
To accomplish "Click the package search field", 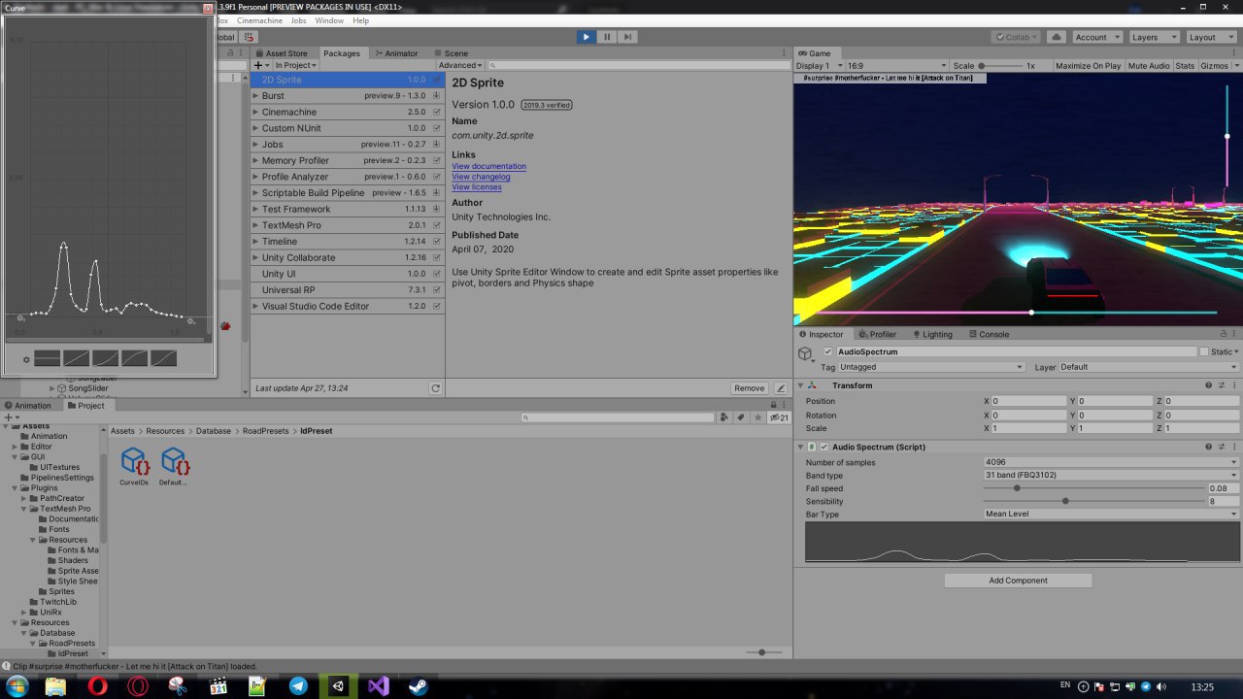I will [638, 65].
